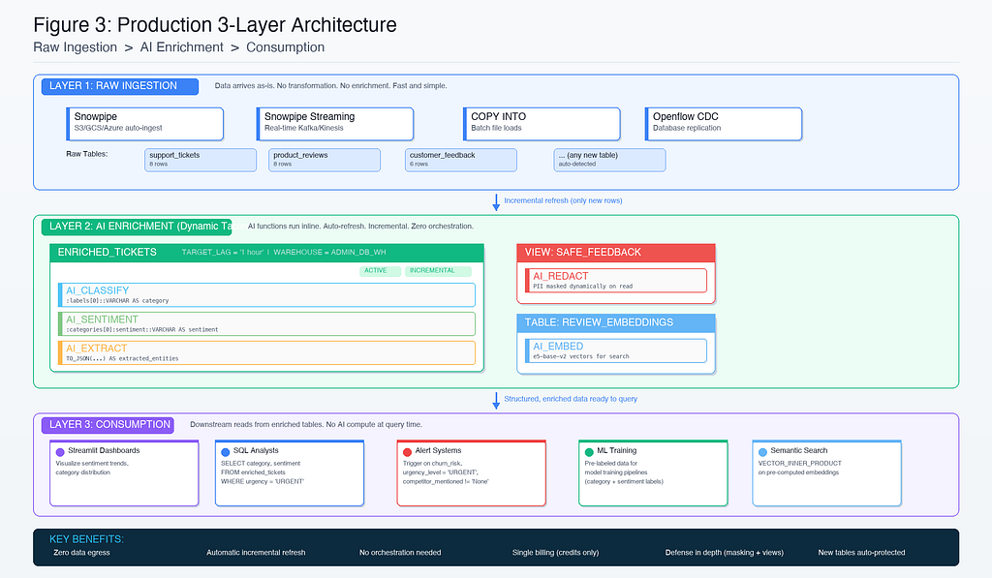Screen dimensions: 992x578
Task: Click the blue dot beside SQL Analysts
Action: (x=225, y=451)
